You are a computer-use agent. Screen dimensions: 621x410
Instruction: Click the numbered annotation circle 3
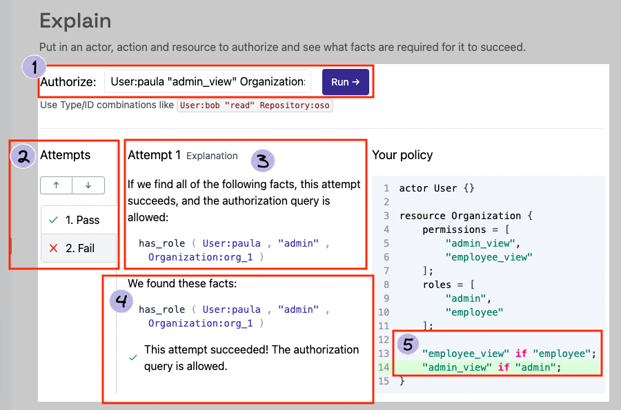262,161
